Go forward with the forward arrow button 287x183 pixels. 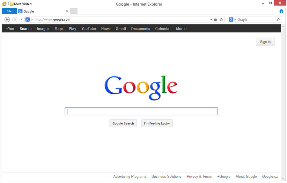click(x=15, y=19)
